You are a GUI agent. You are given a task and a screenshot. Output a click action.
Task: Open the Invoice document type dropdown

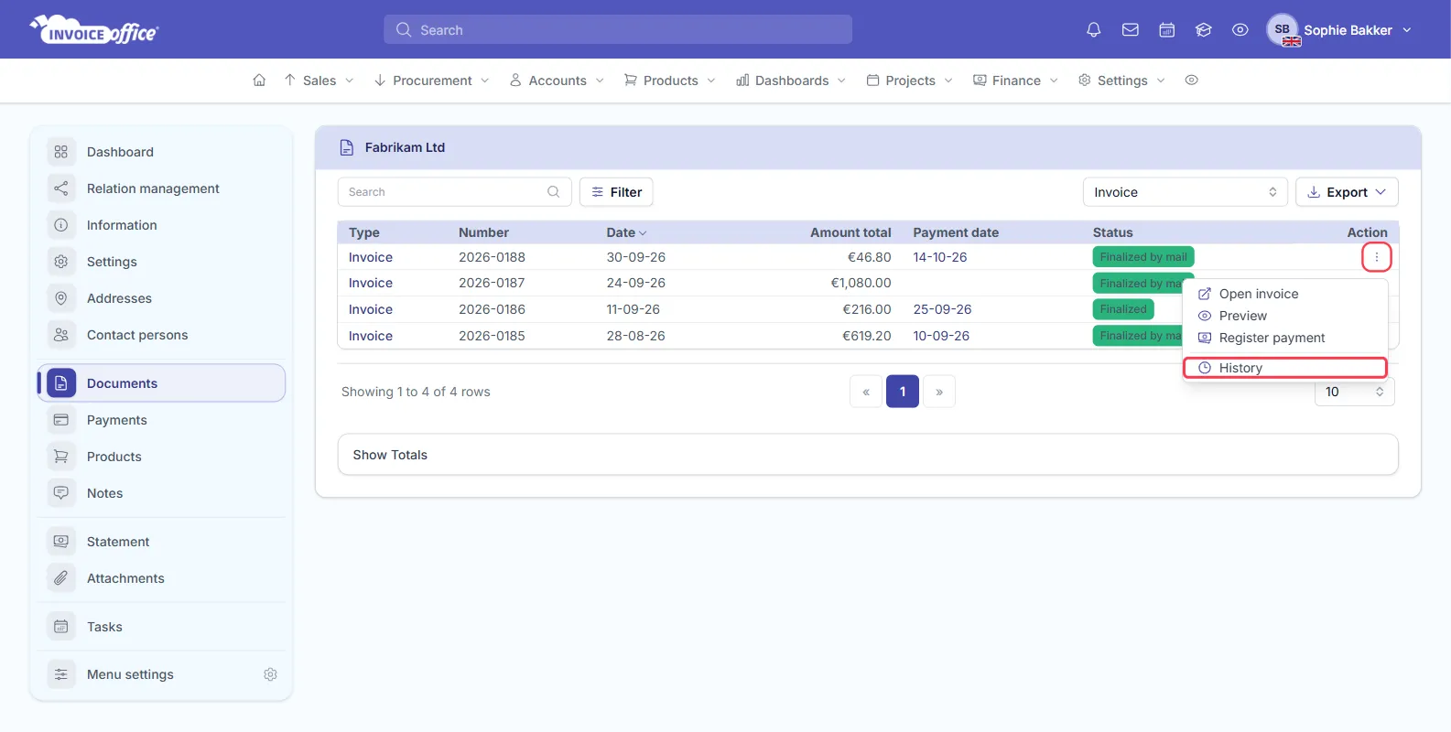tap(1185, 192)
